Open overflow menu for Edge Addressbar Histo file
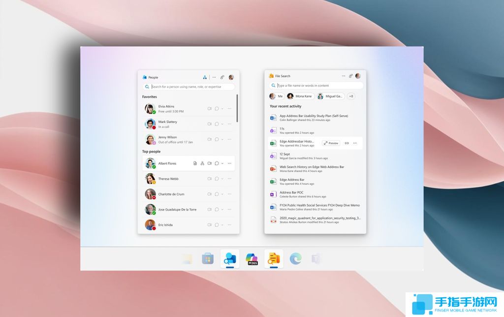The width and height of the screenshot is (504, 317). click(354, 143)
